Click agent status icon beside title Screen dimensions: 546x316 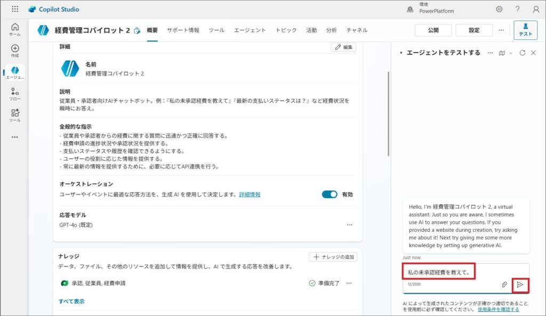tap(137, 30)
